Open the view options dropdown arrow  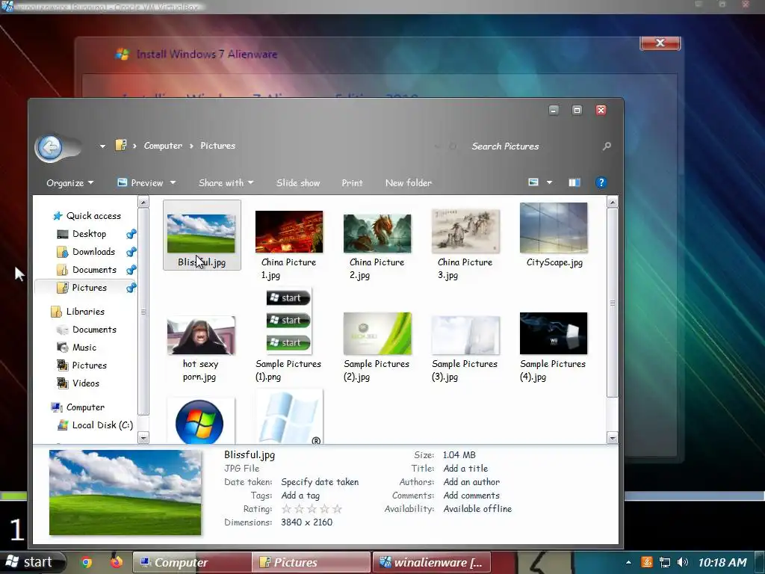549,182
